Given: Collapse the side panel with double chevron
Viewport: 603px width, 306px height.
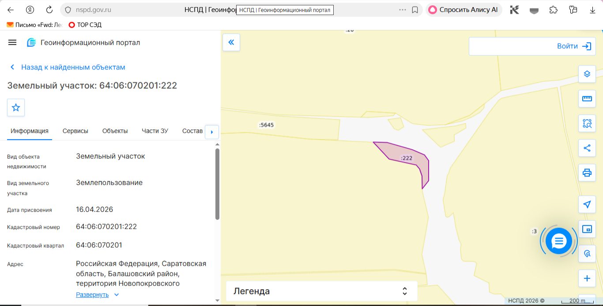Looking at the screenshot, I should click(231, 42).
